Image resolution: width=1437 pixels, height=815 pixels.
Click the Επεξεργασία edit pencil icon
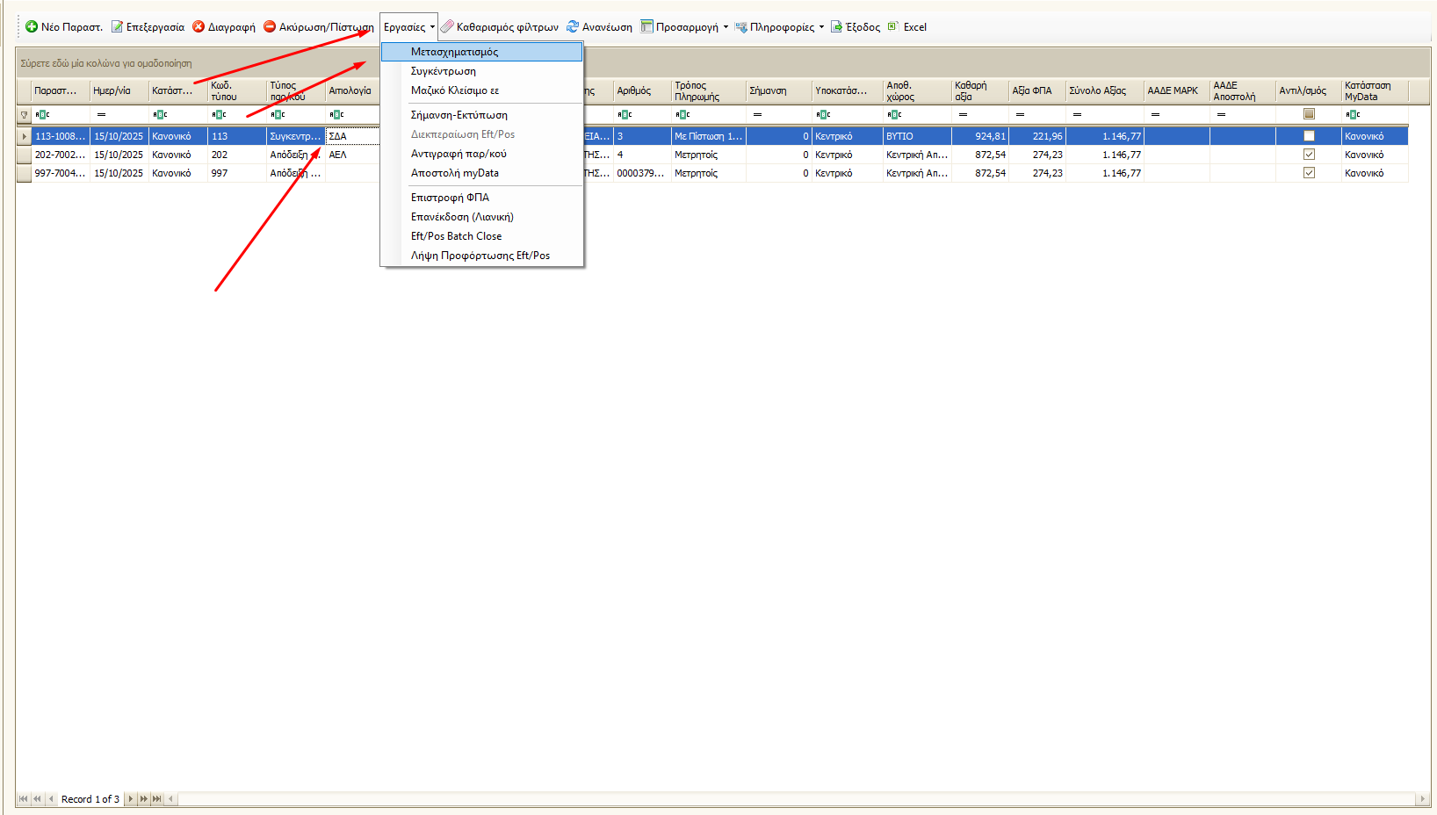click(117, 27)
